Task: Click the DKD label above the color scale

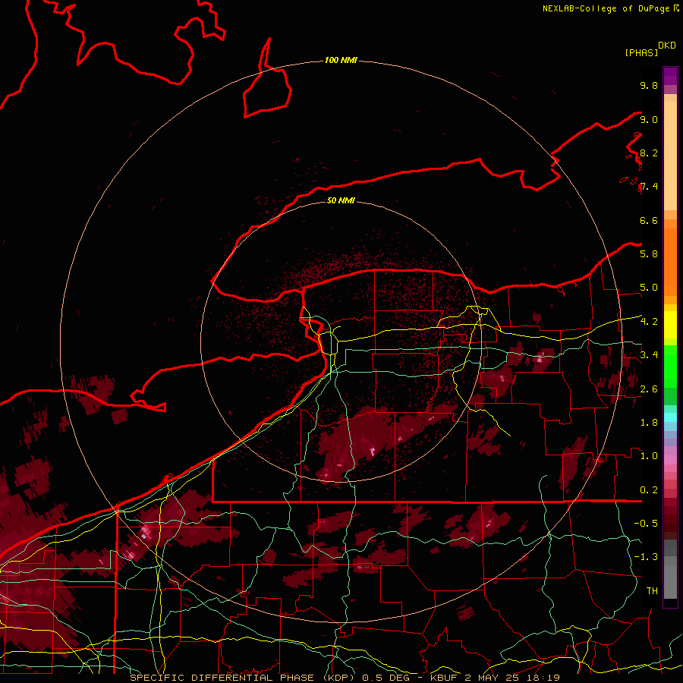Action: [667, 46]
